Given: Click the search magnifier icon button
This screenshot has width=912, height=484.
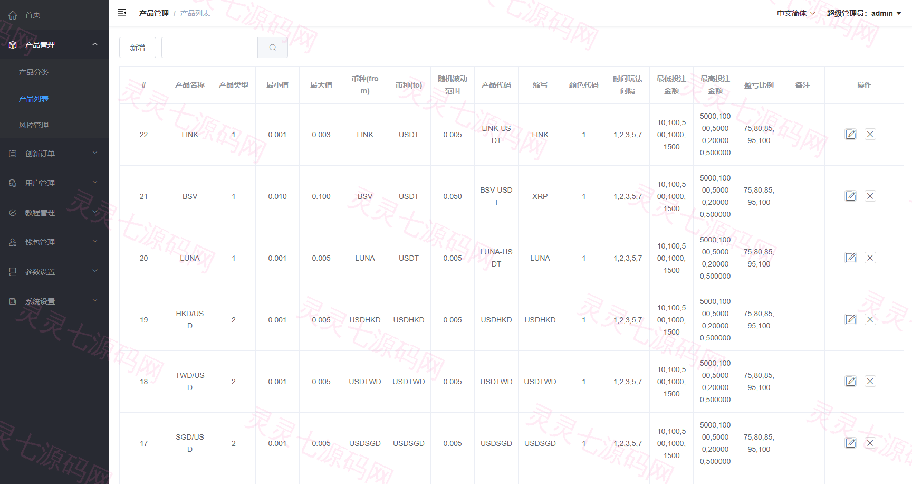Looking at the screenshot, I should [x=273, y=48].
